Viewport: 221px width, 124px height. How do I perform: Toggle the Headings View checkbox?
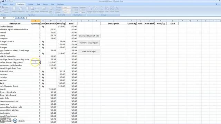[x=81, y=10]
